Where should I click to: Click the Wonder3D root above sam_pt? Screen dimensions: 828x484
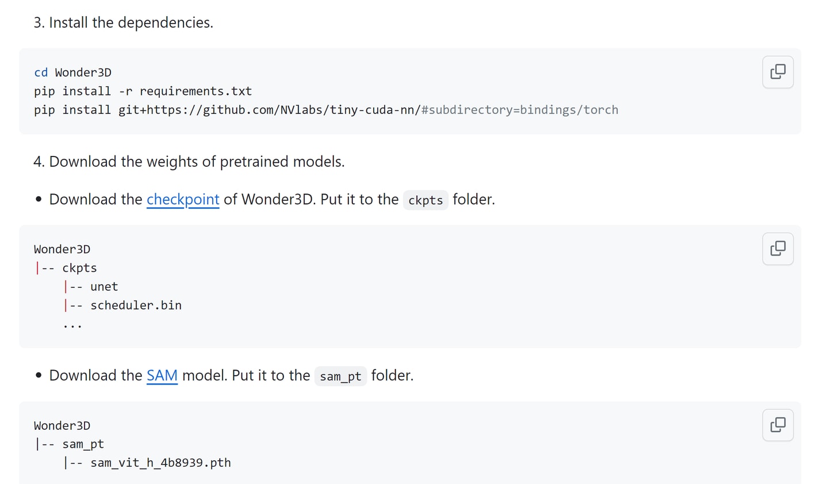click(62, 426)
